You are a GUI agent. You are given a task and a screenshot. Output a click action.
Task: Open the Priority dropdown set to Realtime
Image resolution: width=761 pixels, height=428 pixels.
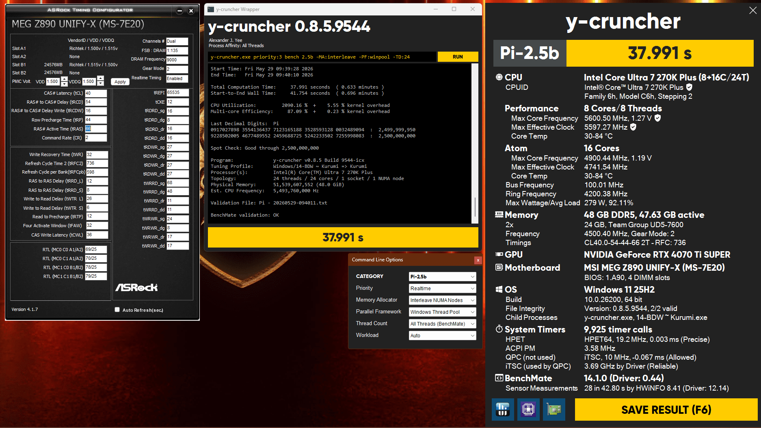click(x=442, y=288)
